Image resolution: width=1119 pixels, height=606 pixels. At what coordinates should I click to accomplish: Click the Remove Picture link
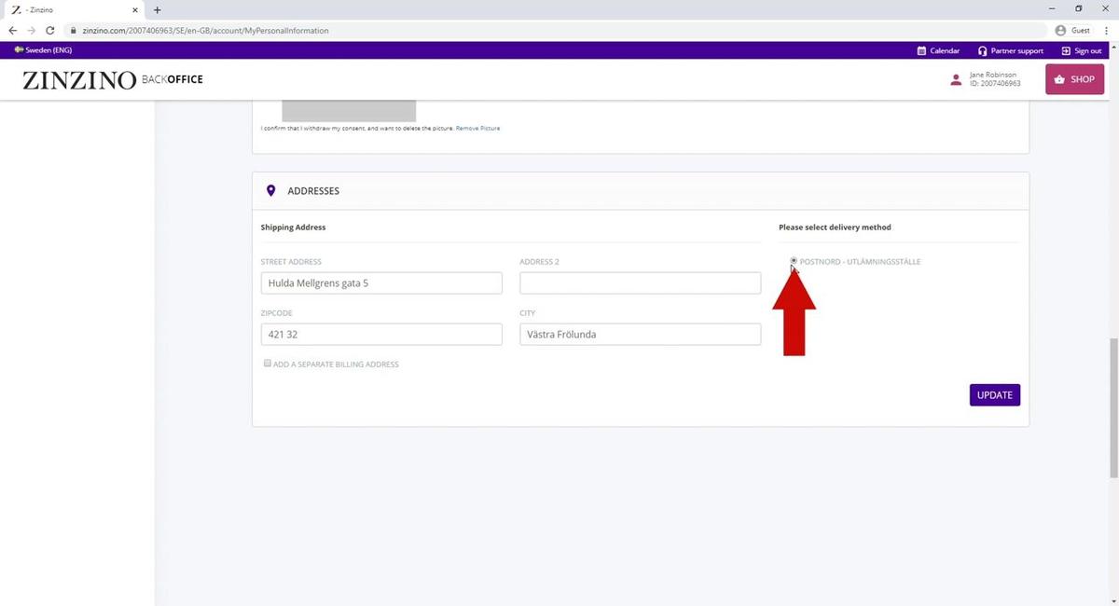pyautogui.click(x=477, y=128)
